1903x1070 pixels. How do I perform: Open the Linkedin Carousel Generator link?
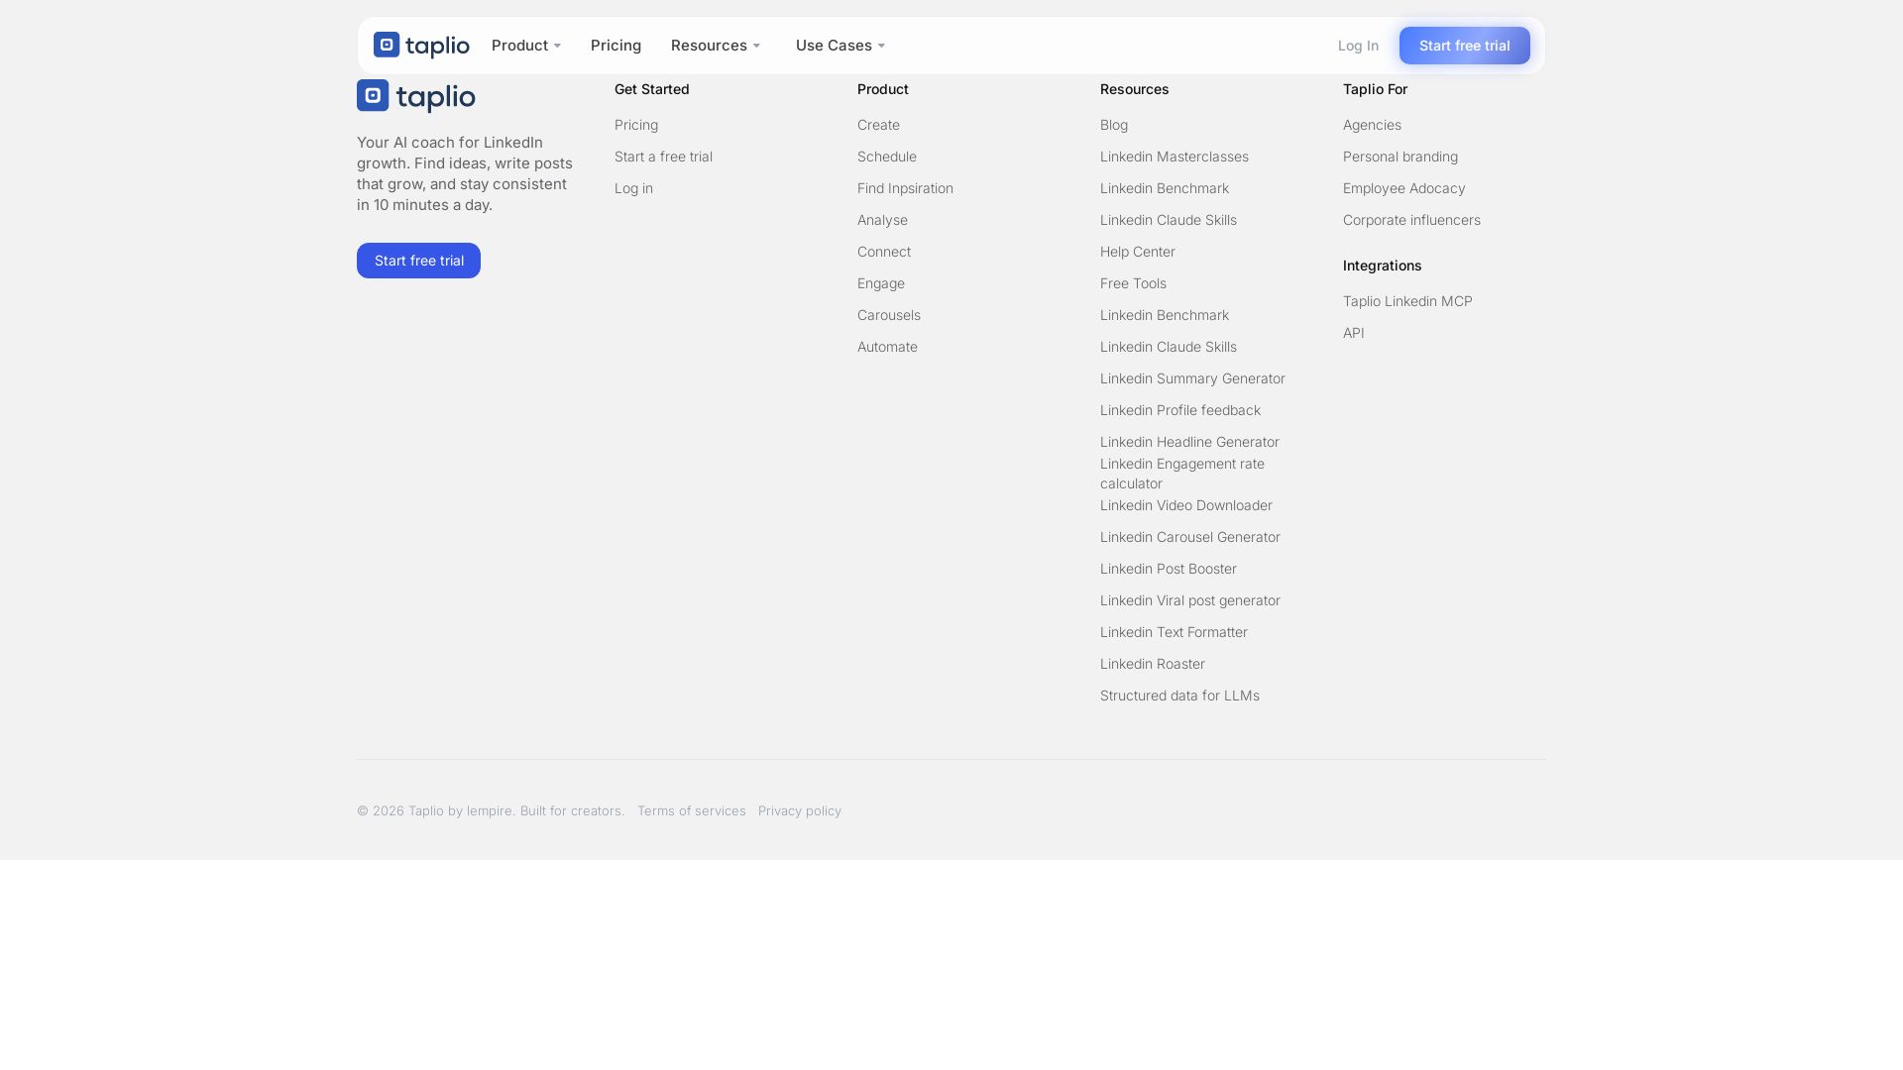tap(1190, 537)
